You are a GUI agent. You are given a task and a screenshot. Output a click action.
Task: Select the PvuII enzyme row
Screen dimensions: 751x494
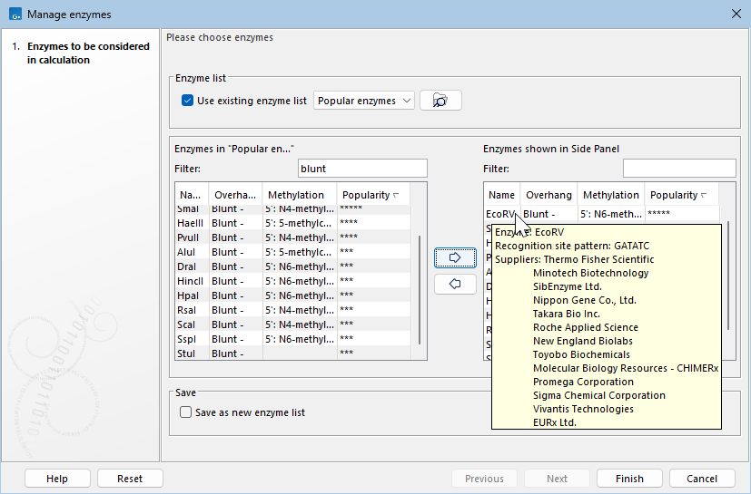coord(292,237)
